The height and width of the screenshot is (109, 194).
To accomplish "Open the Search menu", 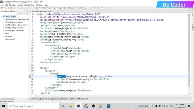I will tap(20, 5).
